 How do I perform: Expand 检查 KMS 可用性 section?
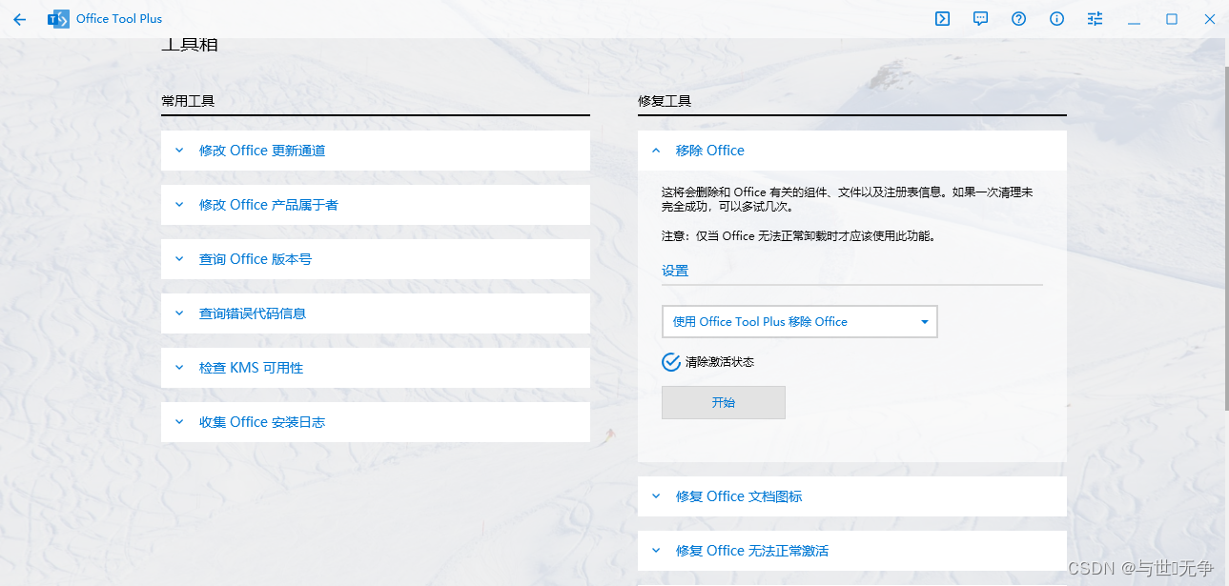click(376, 368)
